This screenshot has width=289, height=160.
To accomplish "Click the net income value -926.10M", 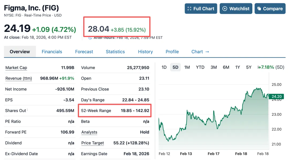I will 65,89.
